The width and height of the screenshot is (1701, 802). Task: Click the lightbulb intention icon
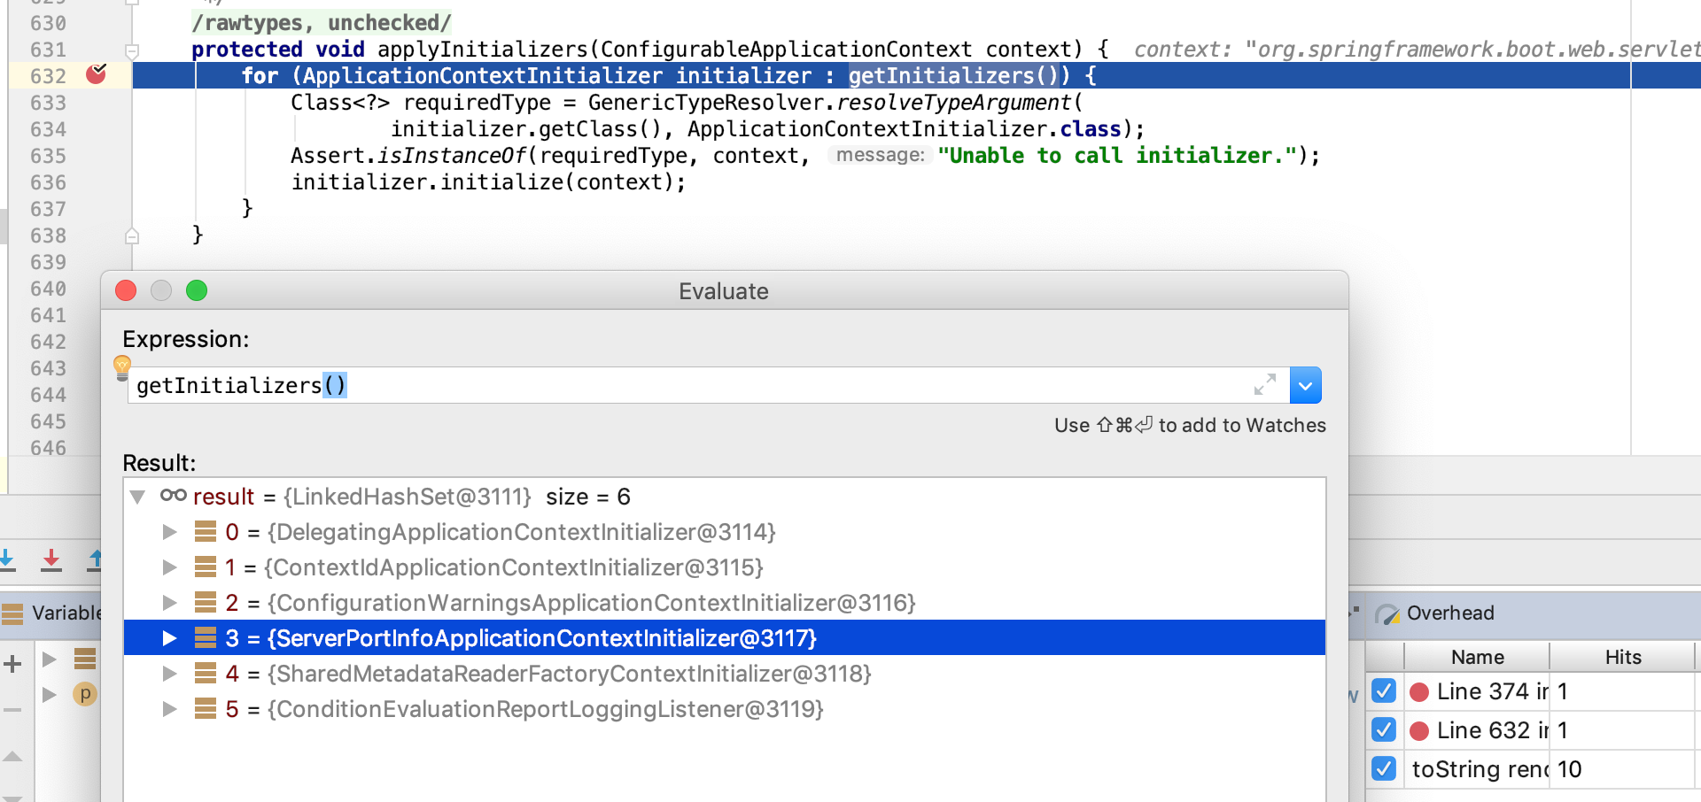(x=122, y=365)
